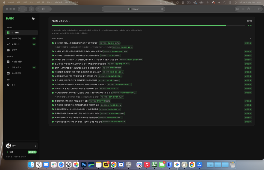Show Safari downloads
This screenshot has height=170, width=264.
click(237, 9)
